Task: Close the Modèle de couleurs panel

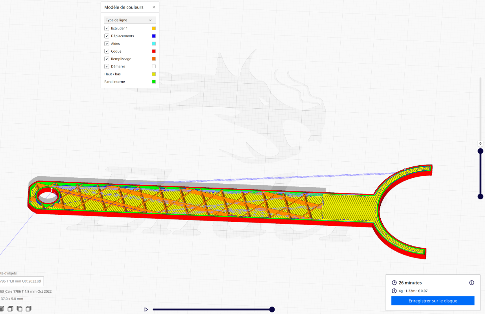Action: [x=154, y=7]
